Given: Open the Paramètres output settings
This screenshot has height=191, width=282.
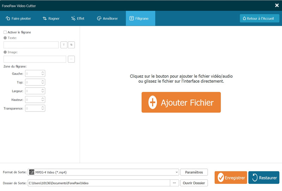Looking at the screenshot, I should (x=194, y=172).
